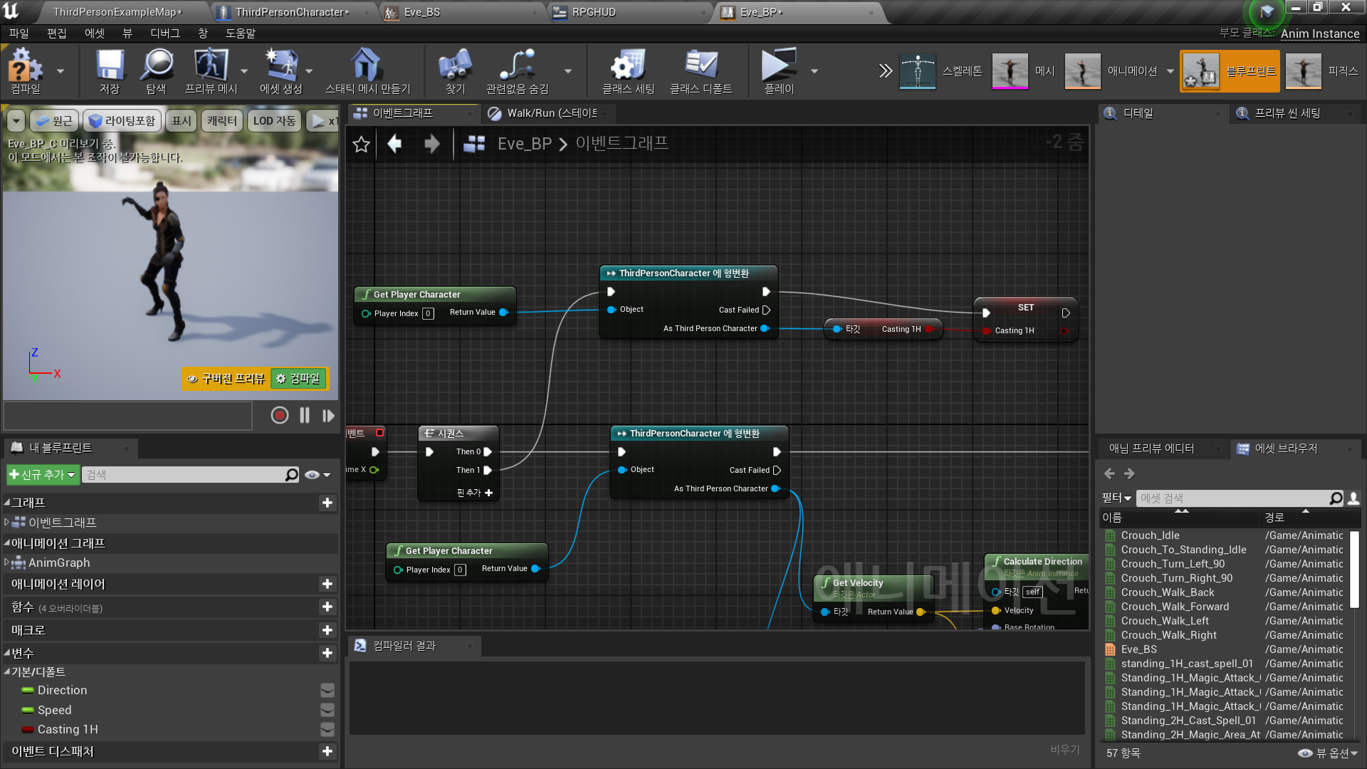Click the Casting 1H red variable swatch

[x=28, y=729]
